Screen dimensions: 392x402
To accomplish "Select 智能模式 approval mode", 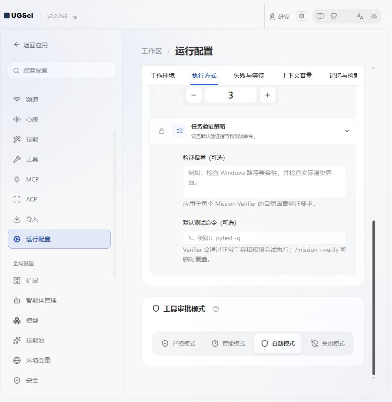I will pyautogui.click(x=229, y=343).
